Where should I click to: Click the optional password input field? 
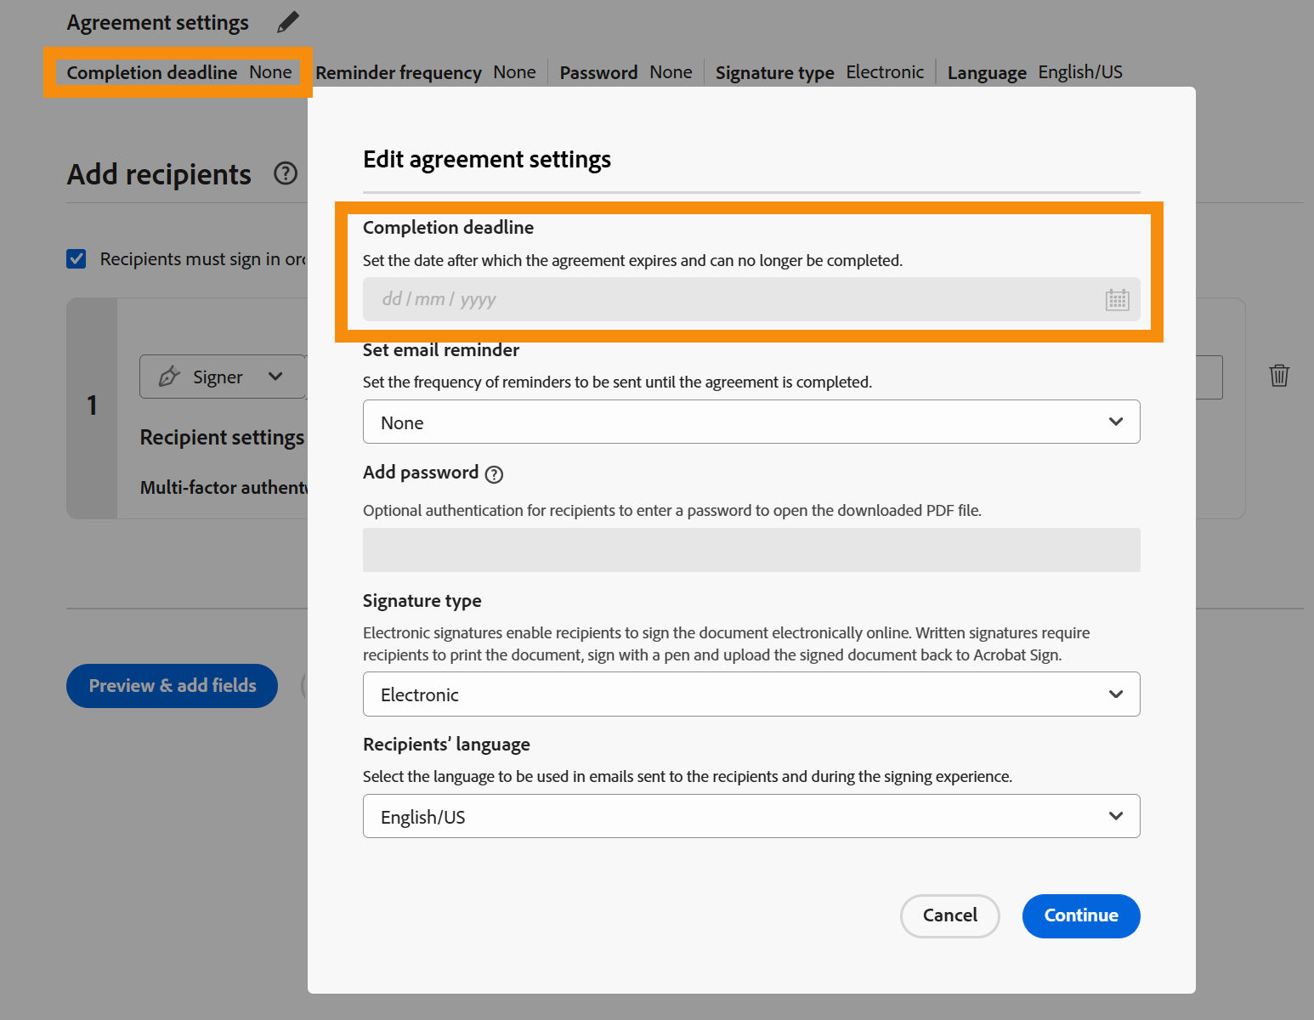coord(751,550)
